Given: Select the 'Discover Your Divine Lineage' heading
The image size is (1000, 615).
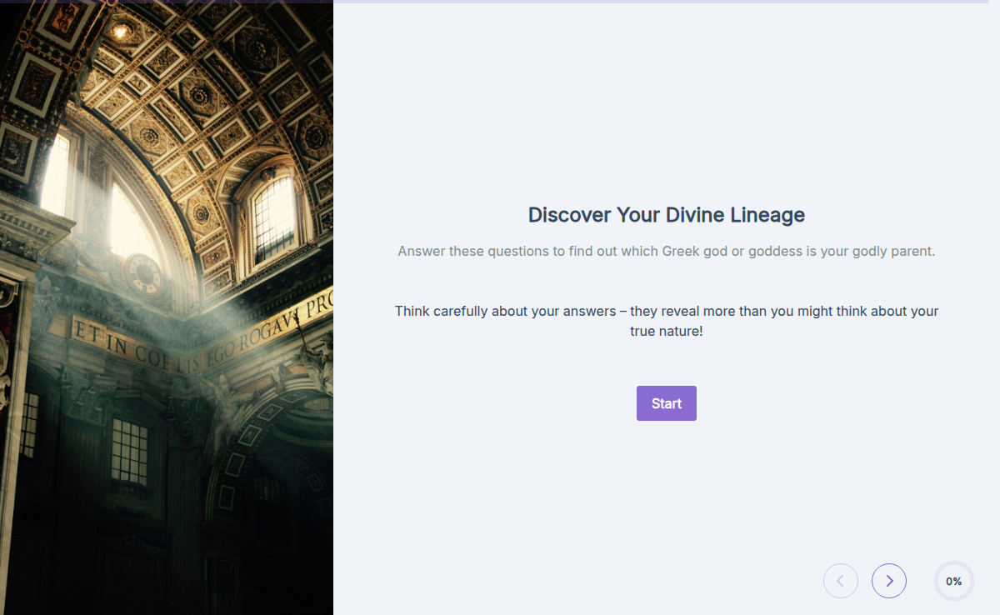Looking at the screenshot, I should [x=666, y=215].
